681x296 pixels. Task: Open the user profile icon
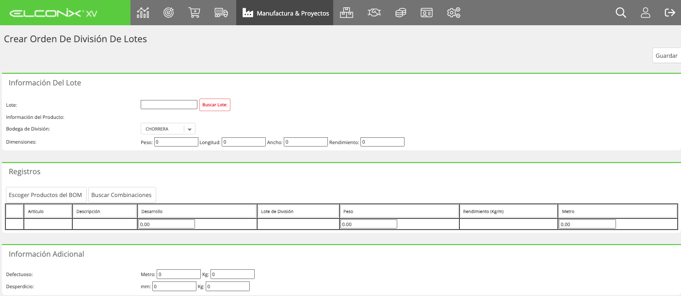click(x=646, y=13)
